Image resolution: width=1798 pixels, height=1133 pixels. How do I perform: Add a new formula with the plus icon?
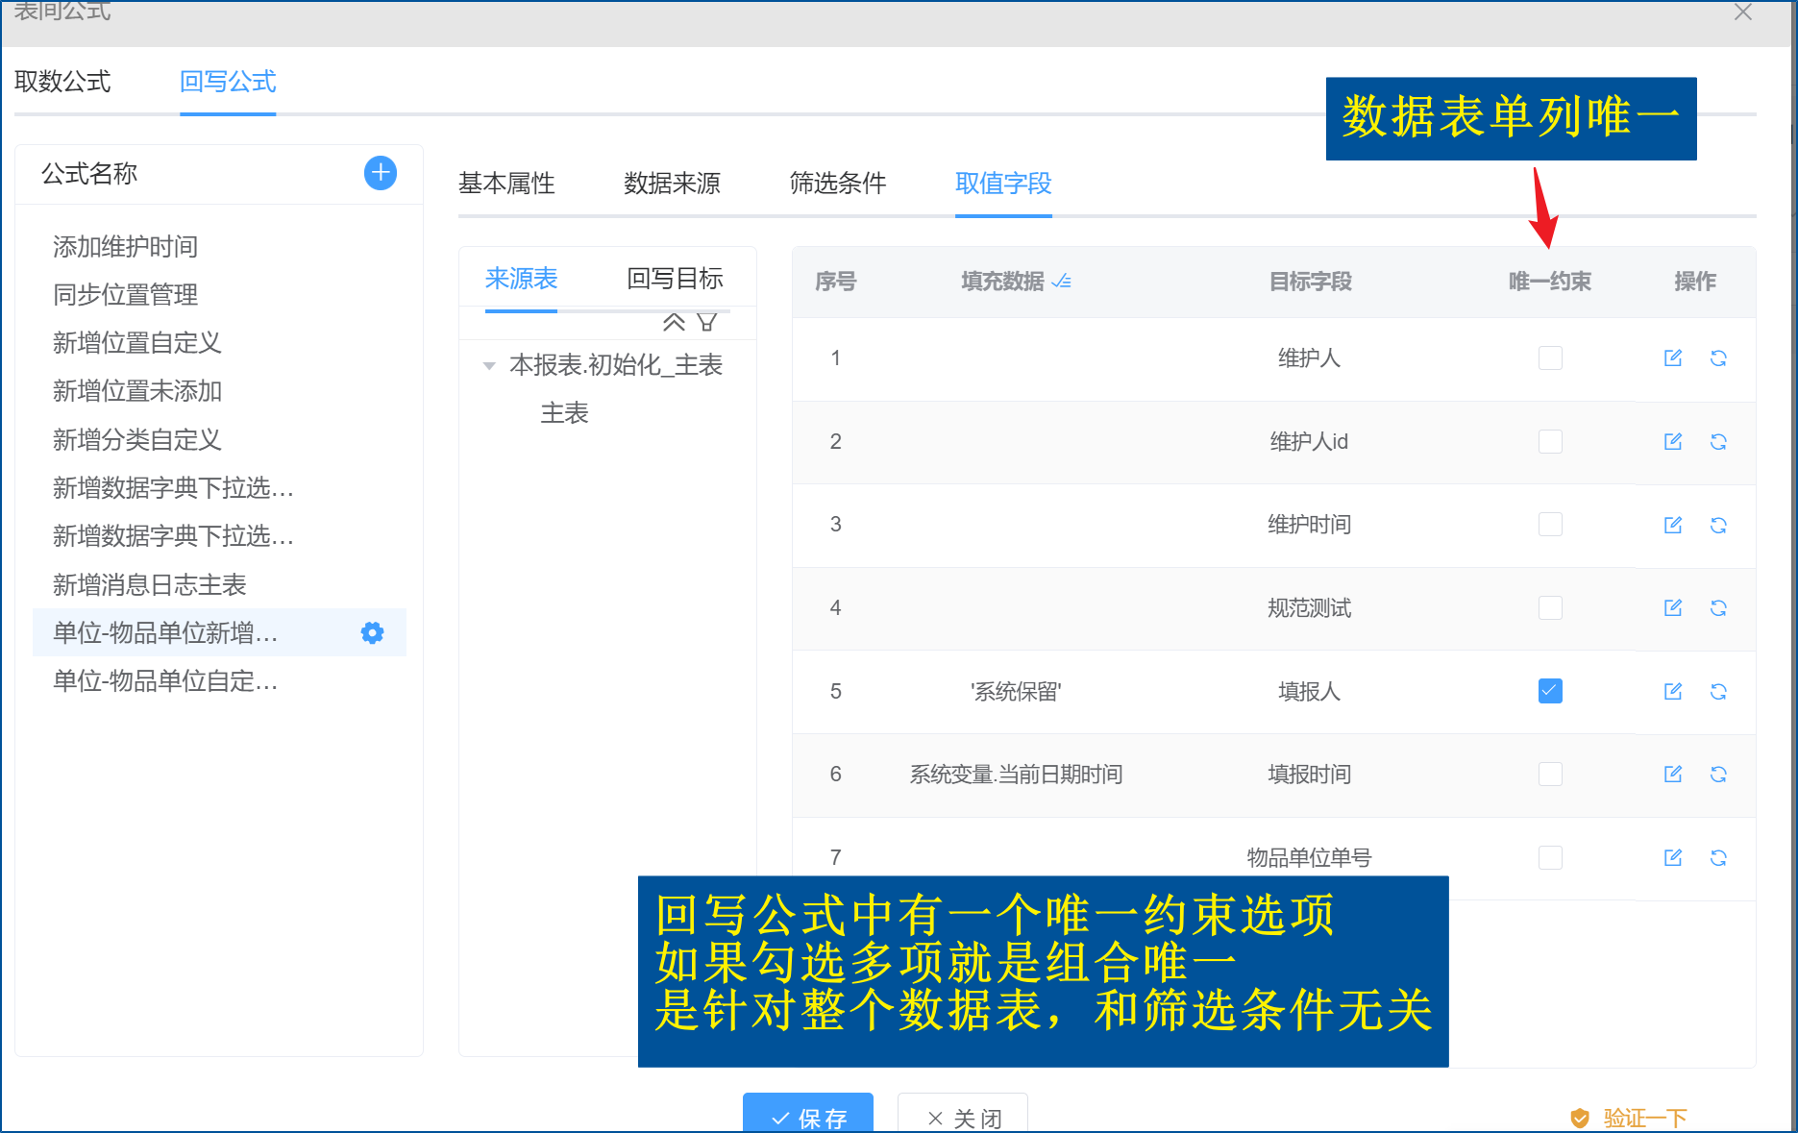tap(381, 173)
